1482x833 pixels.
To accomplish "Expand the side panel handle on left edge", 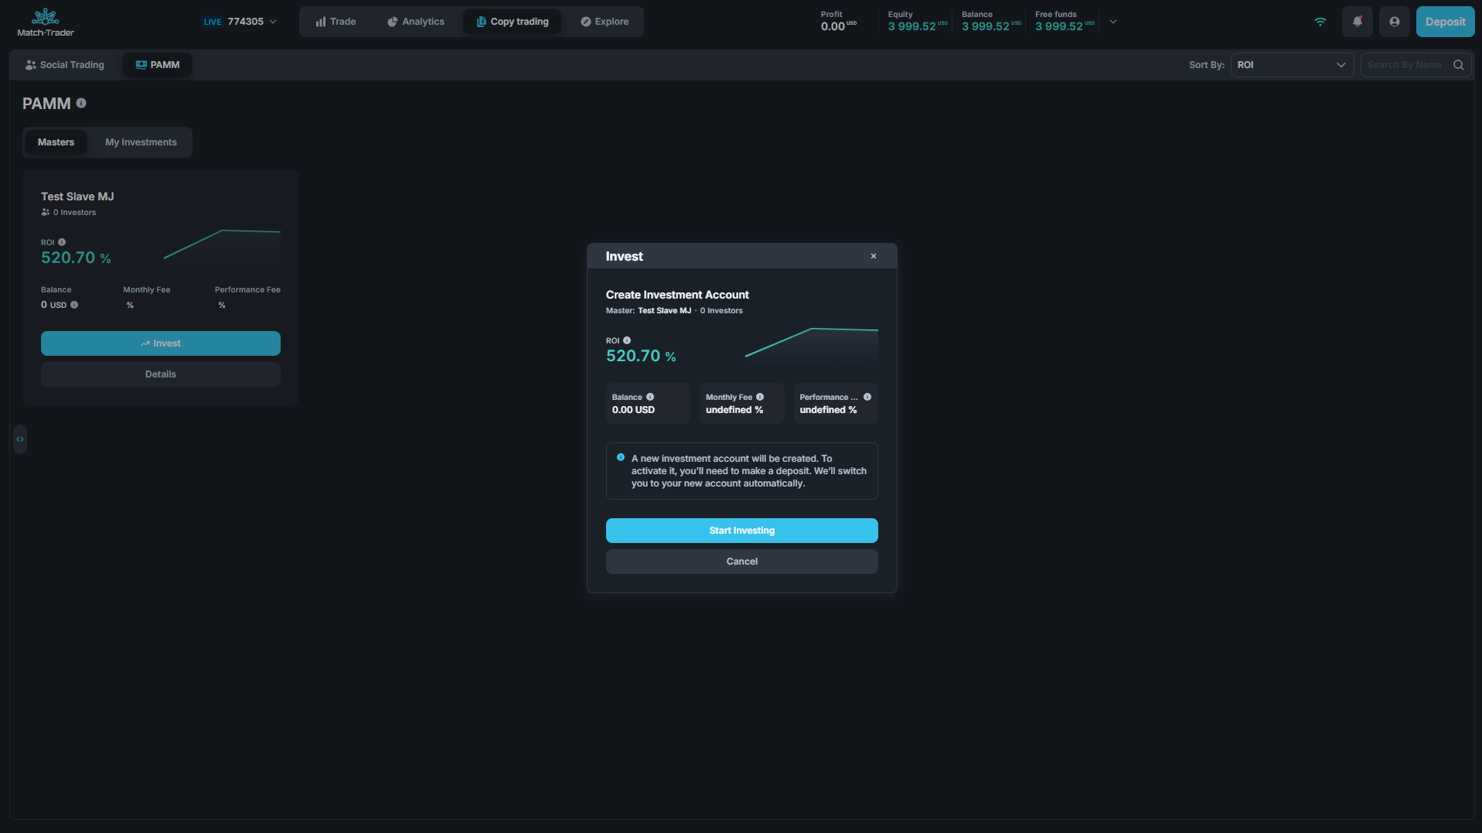I will pyautogui.click(x=20, y=439).
